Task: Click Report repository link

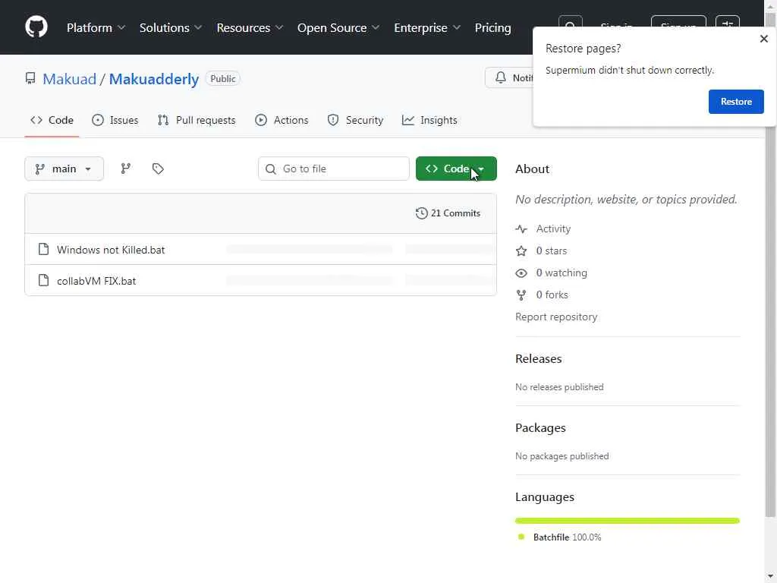Action: pyautogui.click(x=556, y=317)
